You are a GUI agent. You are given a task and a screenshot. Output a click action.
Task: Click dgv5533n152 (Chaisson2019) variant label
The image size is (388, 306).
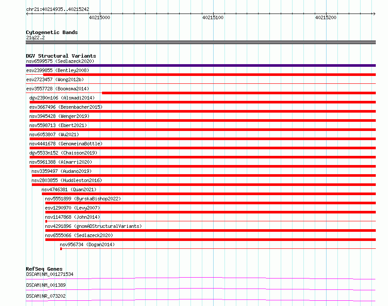[63, 153]
